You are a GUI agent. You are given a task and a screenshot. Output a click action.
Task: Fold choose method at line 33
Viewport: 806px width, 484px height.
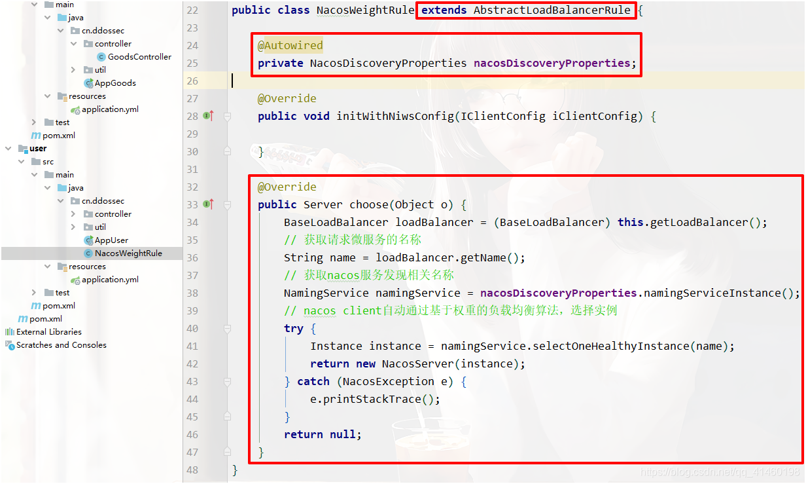click(x=227, y=204)
